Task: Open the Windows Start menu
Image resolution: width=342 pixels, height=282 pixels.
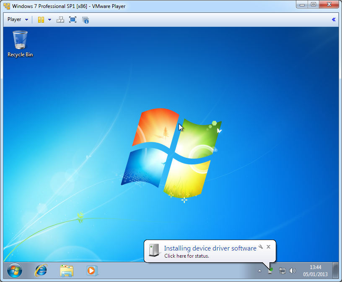Action: coord(15,271)
